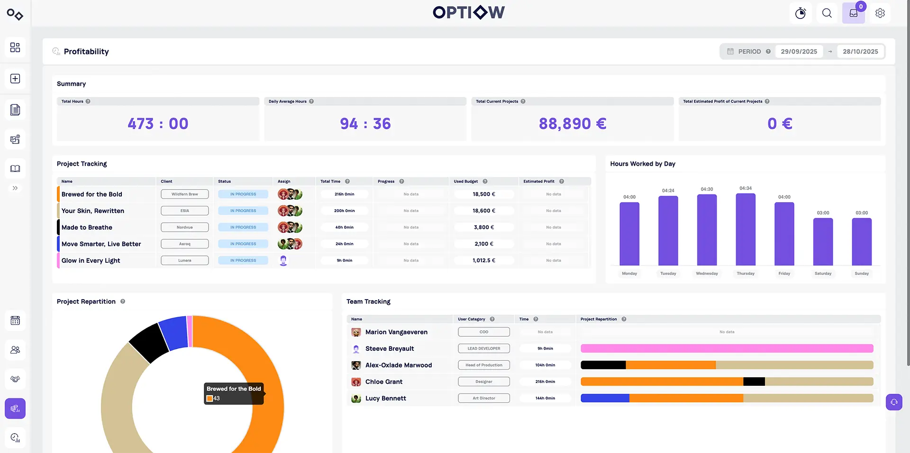Open the handshake clients icon in sidebar
This screenshot has height=453, width=910.
click(x=15, y=379)
